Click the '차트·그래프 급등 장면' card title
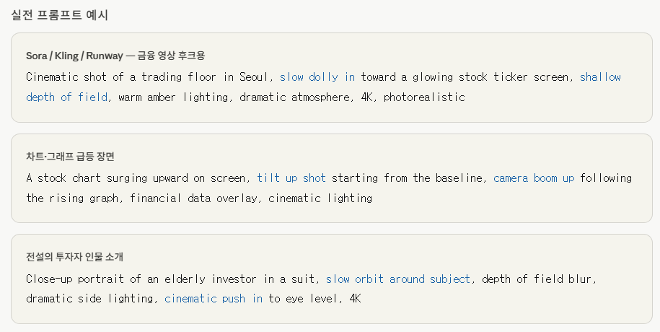This screenshot has height=332, width=660. pos(70,157)
